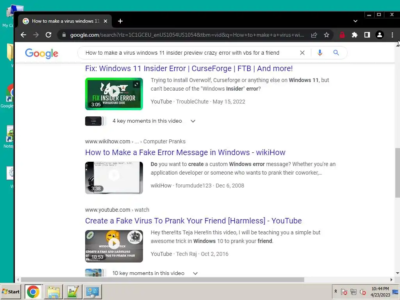This screenshot has width=400, height=300.
Task: Click the forward navigation arrow
Action: point(36,35)
